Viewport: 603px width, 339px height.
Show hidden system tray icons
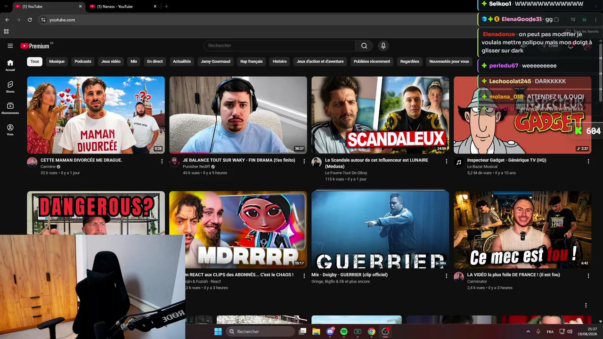[528, 331]
